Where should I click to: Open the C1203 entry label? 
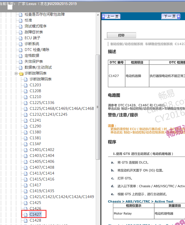(35, 85)
